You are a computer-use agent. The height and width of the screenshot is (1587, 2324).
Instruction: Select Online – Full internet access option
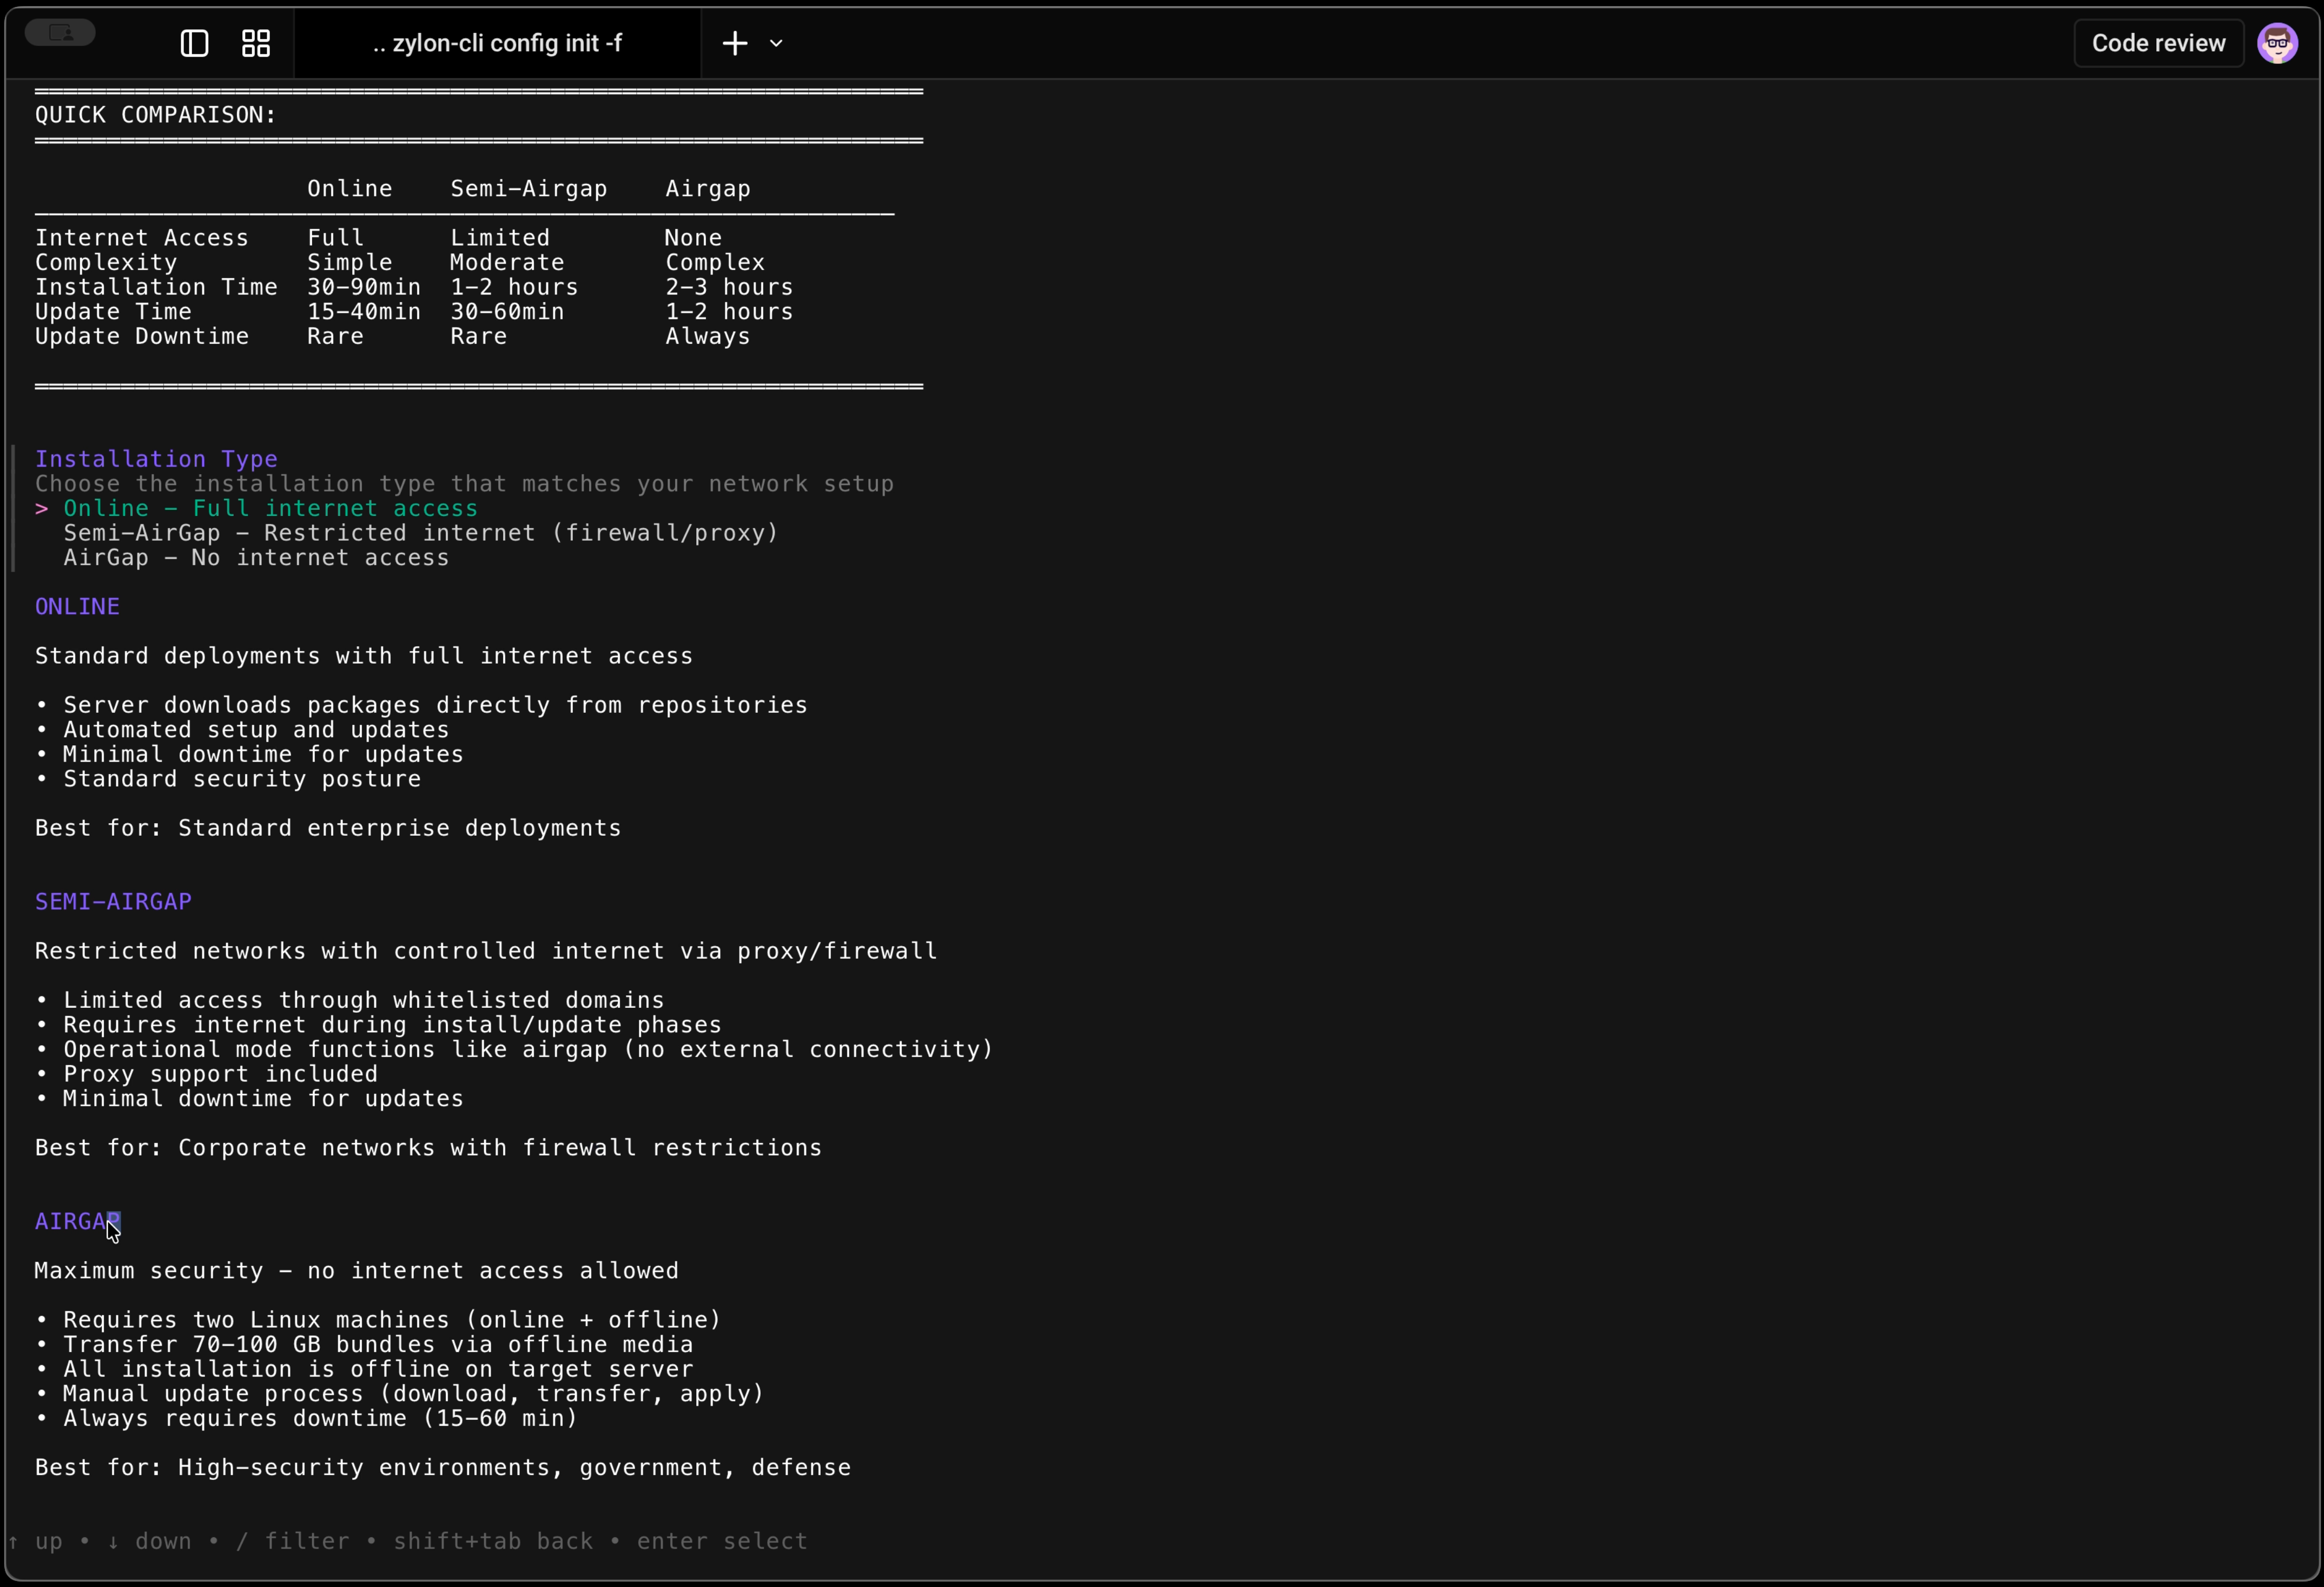pos(270,508)
